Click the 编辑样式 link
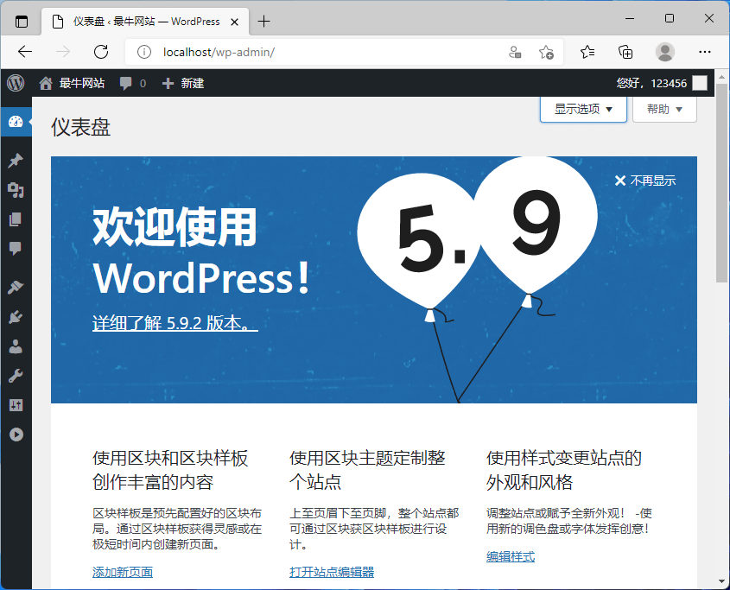The width and height of the screenshot is (730, 590). (511, 556)
